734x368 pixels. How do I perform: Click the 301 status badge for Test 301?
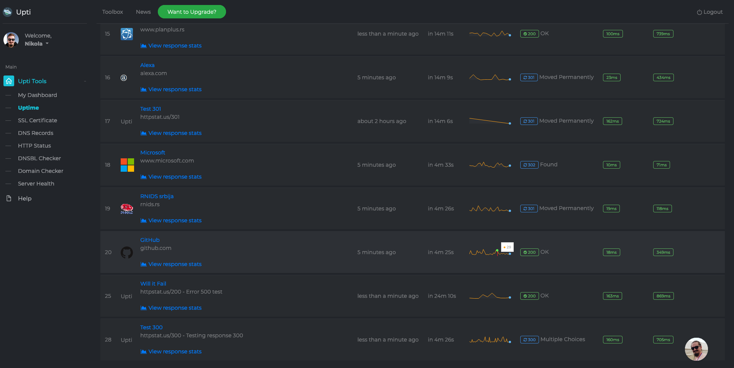pos(529,121)
